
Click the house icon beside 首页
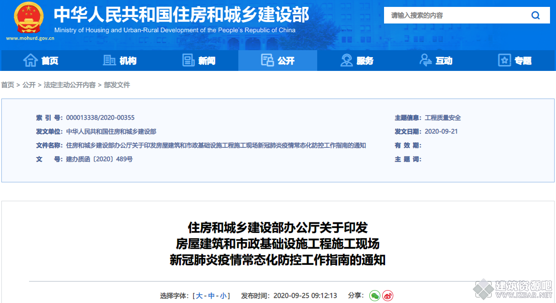point(30,60)
